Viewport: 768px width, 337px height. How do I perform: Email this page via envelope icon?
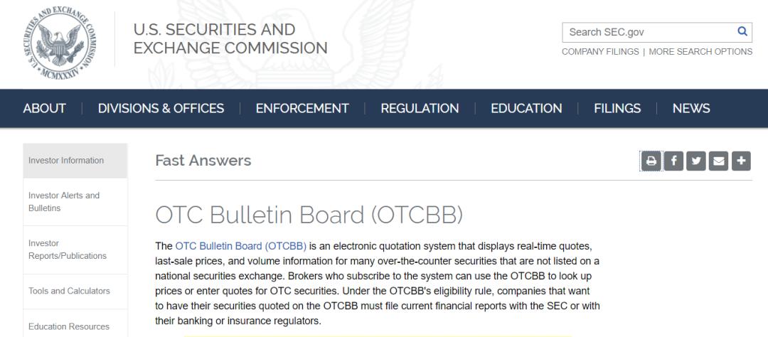pyautogui.click(x=719, y=161)
